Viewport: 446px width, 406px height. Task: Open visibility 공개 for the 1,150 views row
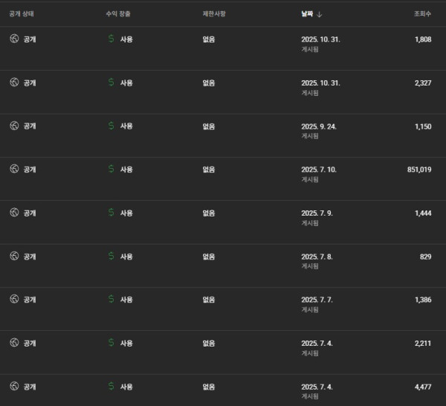click(x=30, y=126)
